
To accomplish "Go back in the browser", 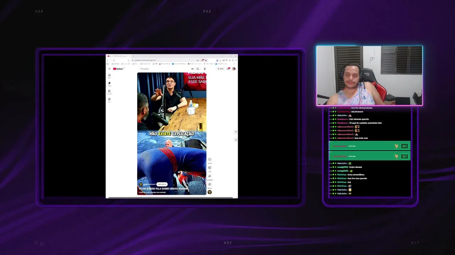I will pos(108,60).
